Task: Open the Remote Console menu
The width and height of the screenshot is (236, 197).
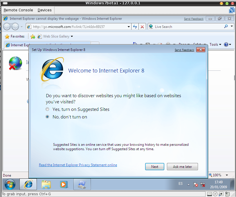Action: pyautogui.click(x=18, y=10)
